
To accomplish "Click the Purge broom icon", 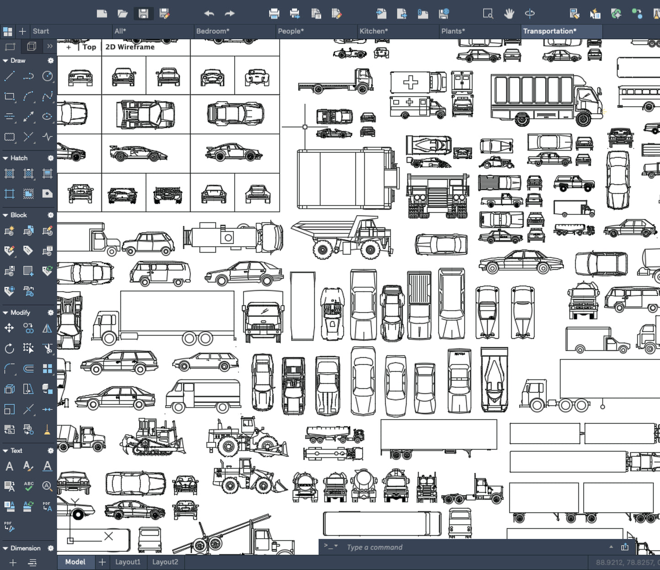I will [x=48, y=429].
